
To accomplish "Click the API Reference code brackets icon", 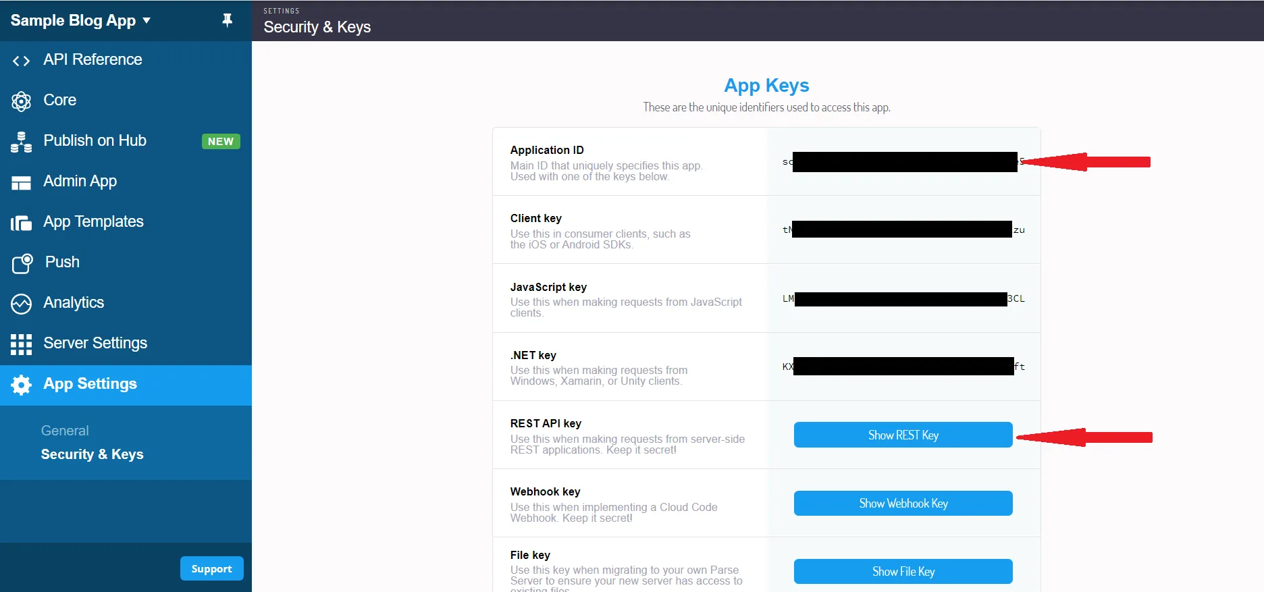I will tap(21, 61).
